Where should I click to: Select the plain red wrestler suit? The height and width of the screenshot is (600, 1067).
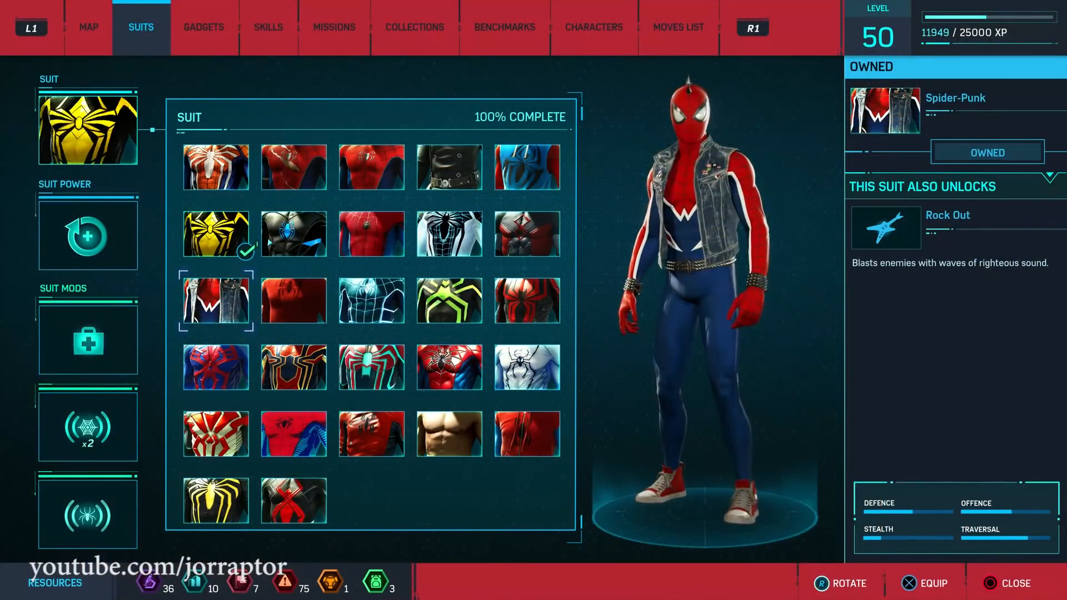pyautogui.click(x=294, y=301)
